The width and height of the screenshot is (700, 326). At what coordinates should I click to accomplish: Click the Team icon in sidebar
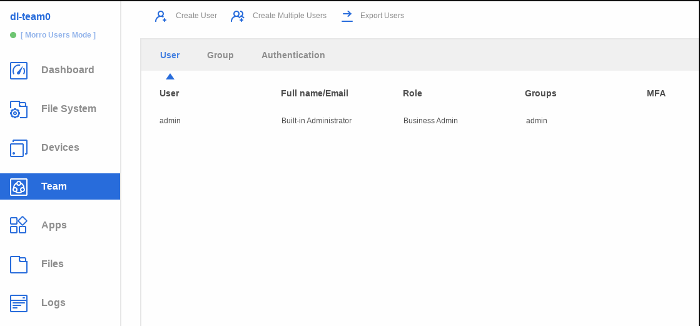pyautogui.click(x=19, y=186)
